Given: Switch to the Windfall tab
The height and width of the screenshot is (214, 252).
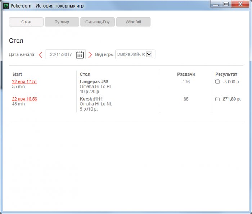Looking at the screenshot, I should tap(134, 22).
